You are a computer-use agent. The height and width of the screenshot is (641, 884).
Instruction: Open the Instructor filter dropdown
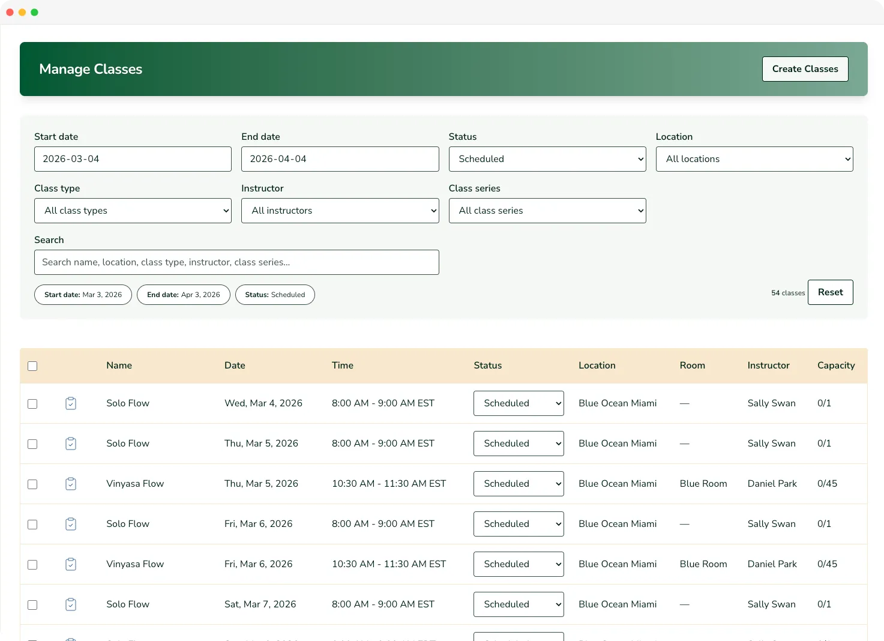(x=340, y=211)
